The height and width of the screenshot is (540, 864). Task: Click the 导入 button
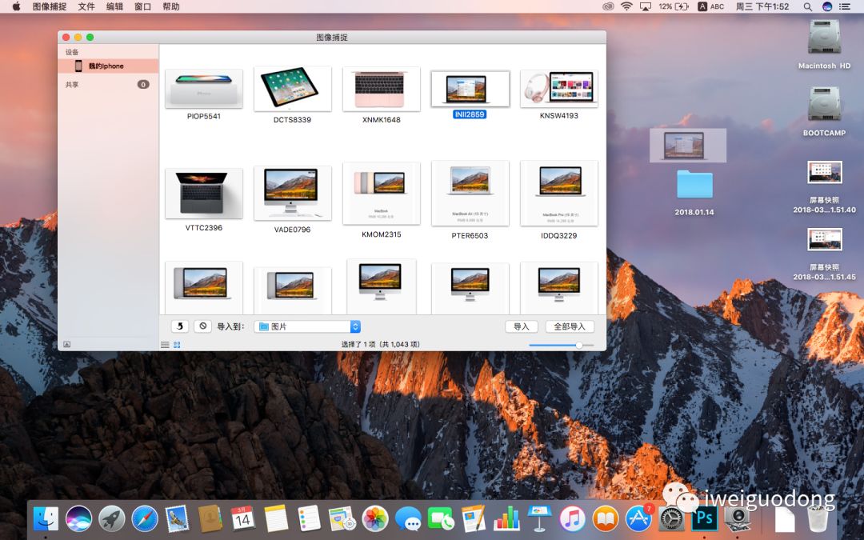pyautogui.click(x=522, y=326)
